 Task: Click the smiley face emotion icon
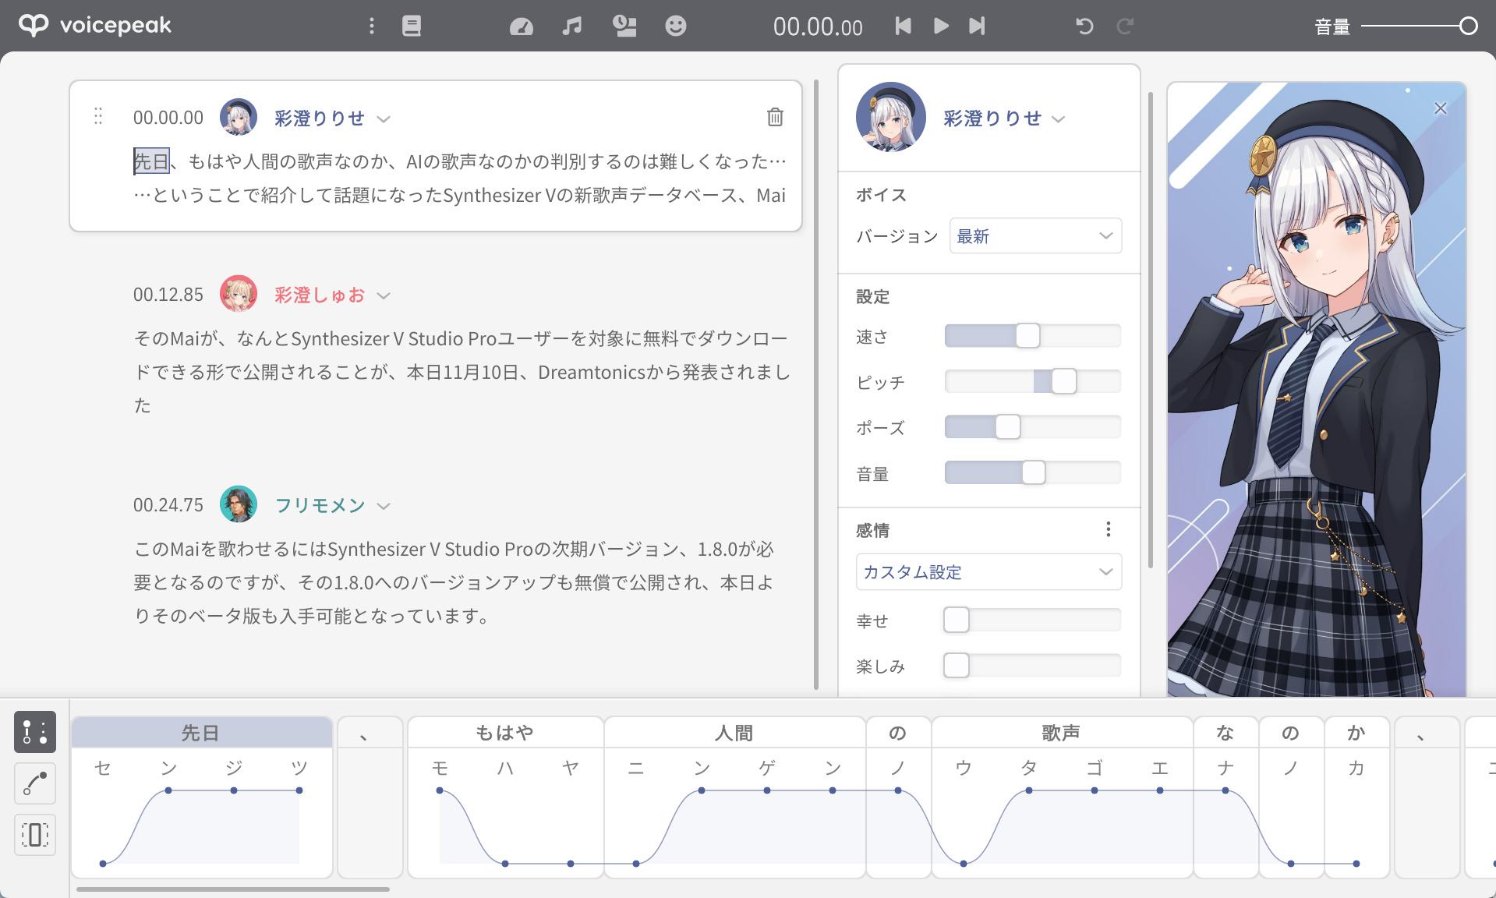pyautogui.click(x=675, y=27)
